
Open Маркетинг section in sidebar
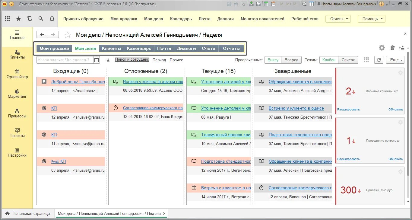coord(17,94)
